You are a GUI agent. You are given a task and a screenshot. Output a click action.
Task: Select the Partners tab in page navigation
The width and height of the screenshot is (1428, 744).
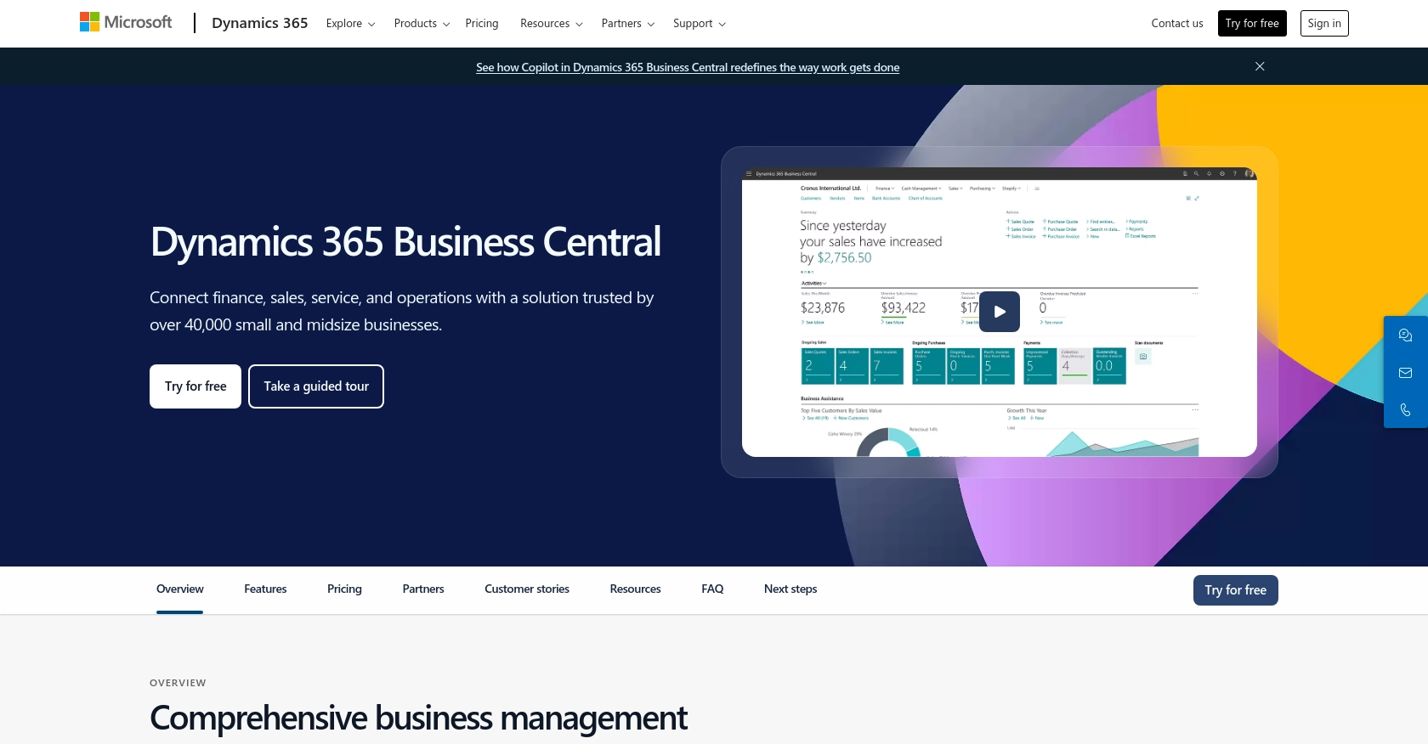pos(423,589)
